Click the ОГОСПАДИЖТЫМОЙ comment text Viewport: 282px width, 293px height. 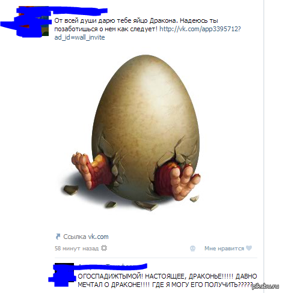tap(167, 280)
